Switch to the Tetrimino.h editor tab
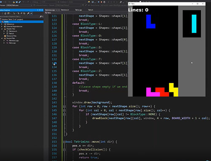 point(65,10)
